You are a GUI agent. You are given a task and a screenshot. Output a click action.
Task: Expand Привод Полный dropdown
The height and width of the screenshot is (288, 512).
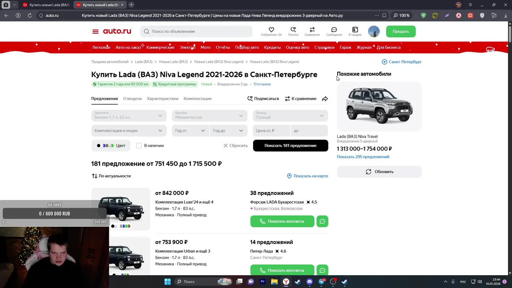290,116
